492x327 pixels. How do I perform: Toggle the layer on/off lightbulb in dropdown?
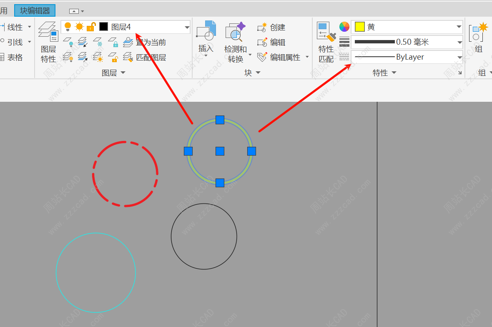click(68, 27)
